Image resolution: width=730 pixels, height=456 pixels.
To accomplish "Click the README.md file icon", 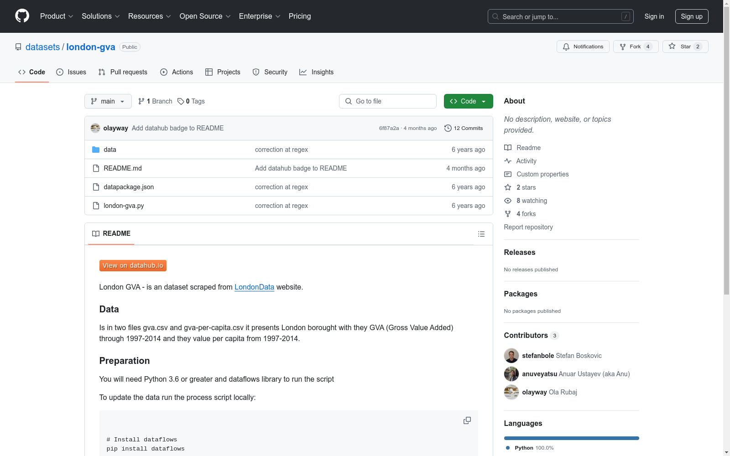I will [96, 168].
